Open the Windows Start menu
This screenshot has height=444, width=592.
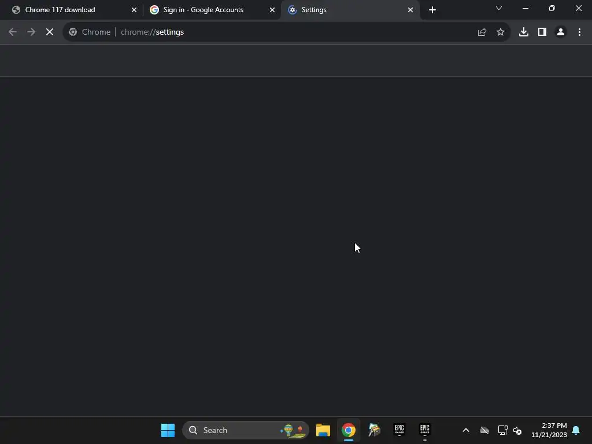click(x=168, y=430)
